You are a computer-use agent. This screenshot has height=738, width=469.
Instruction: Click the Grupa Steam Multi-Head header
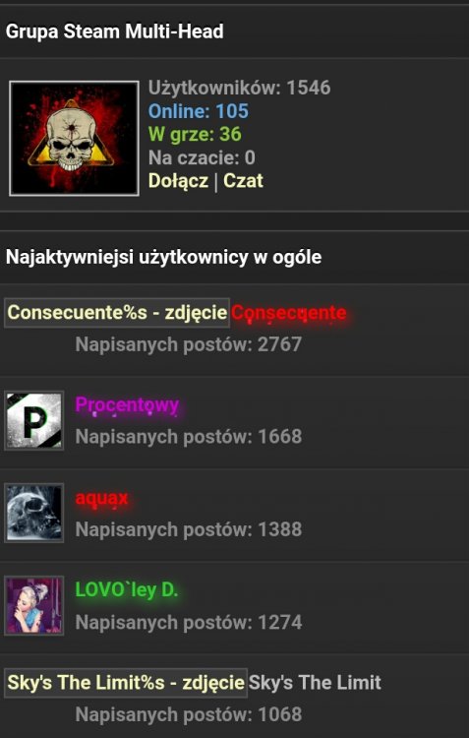(114, 31)
